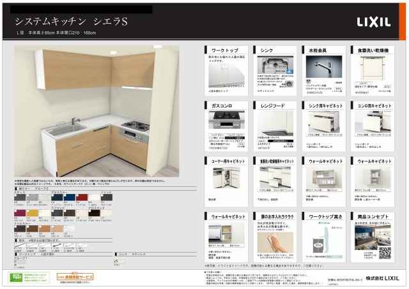409x289 pixels.
Task: View the ワークトップ高さ height diagram
Action: [x=324, y=240]
